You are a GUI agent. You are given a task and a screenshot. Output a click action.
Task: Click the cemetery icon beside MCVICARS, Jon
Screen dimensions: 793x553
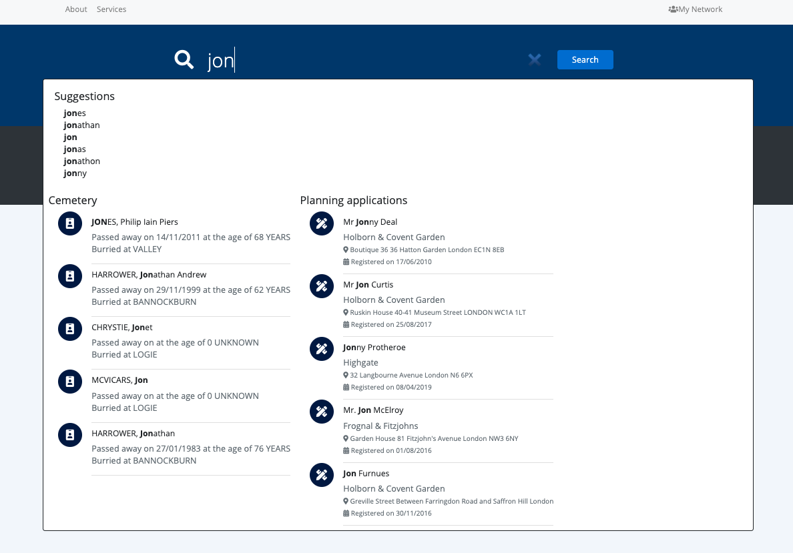point(70,382)
